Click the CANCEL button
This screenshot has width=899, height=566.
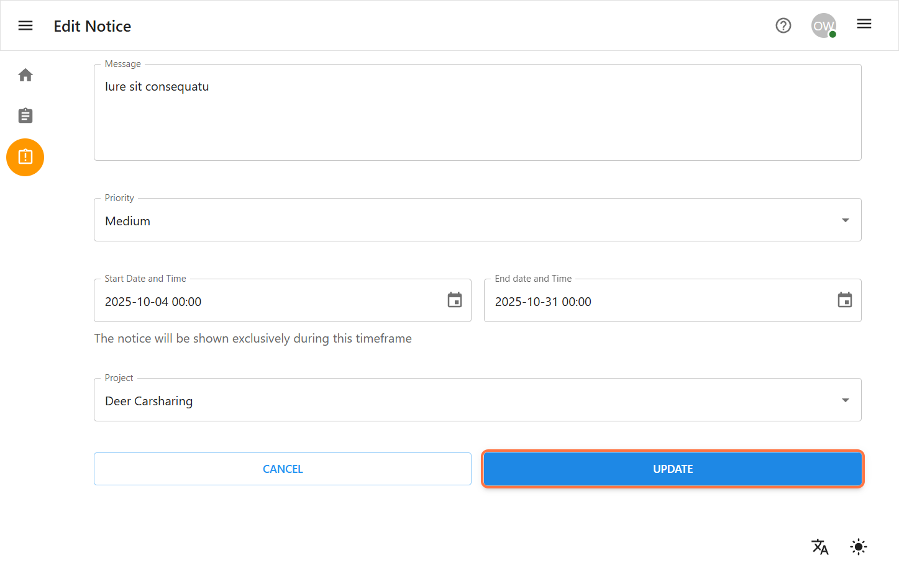click(x=283, y=469)
